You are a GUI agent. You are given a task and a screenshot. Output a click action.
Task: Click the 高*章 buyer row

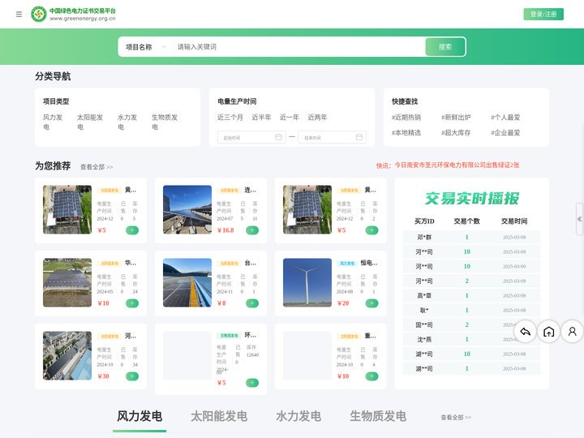(x=471, y=296)
